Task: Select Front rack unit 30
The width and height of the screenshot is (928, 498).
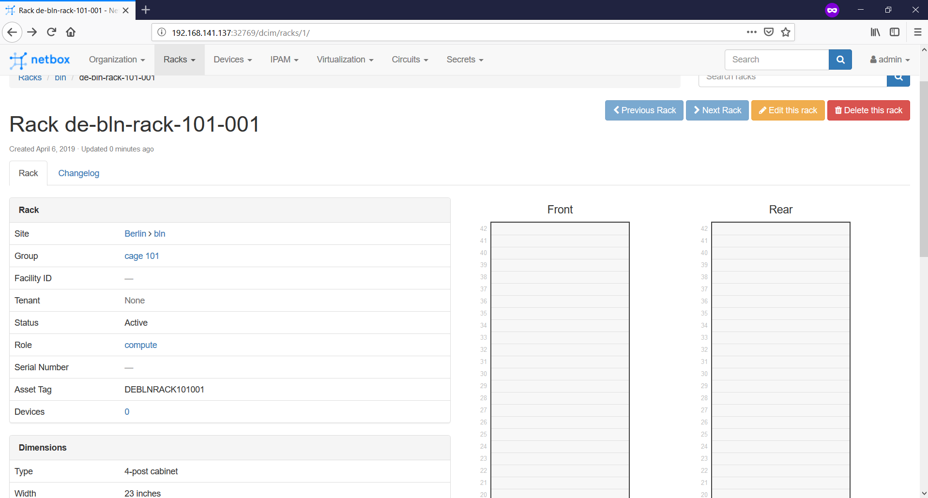Action: click(560, 374)
